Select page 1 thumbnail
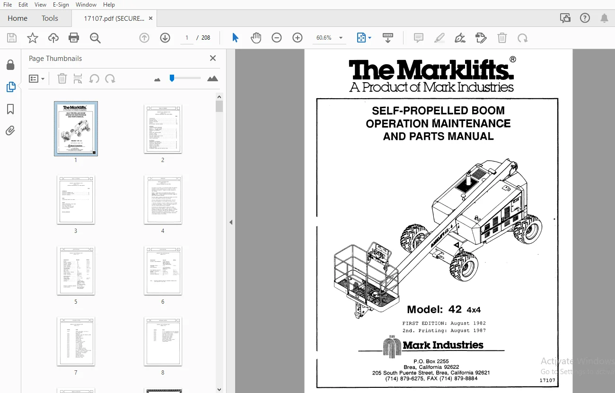615x393 pixels. tap(76, 128)
